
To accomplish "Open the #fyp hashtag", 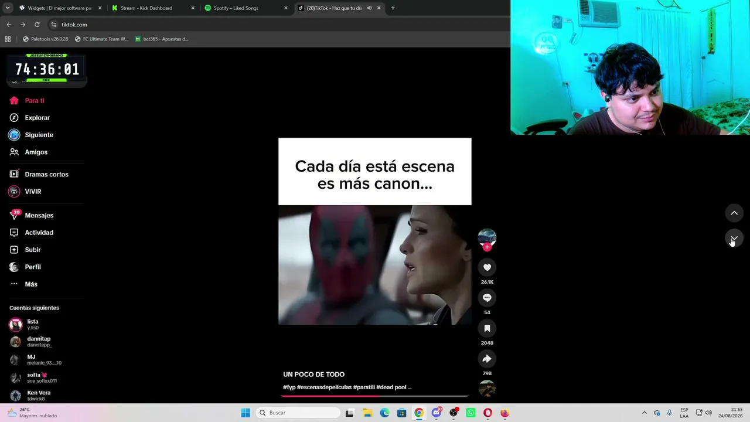I will pos(289,387).
